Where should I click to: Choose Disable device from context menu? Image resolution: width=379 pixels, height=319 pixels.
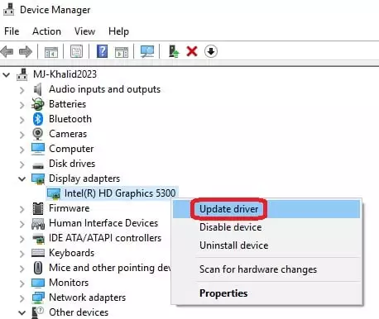266,227
